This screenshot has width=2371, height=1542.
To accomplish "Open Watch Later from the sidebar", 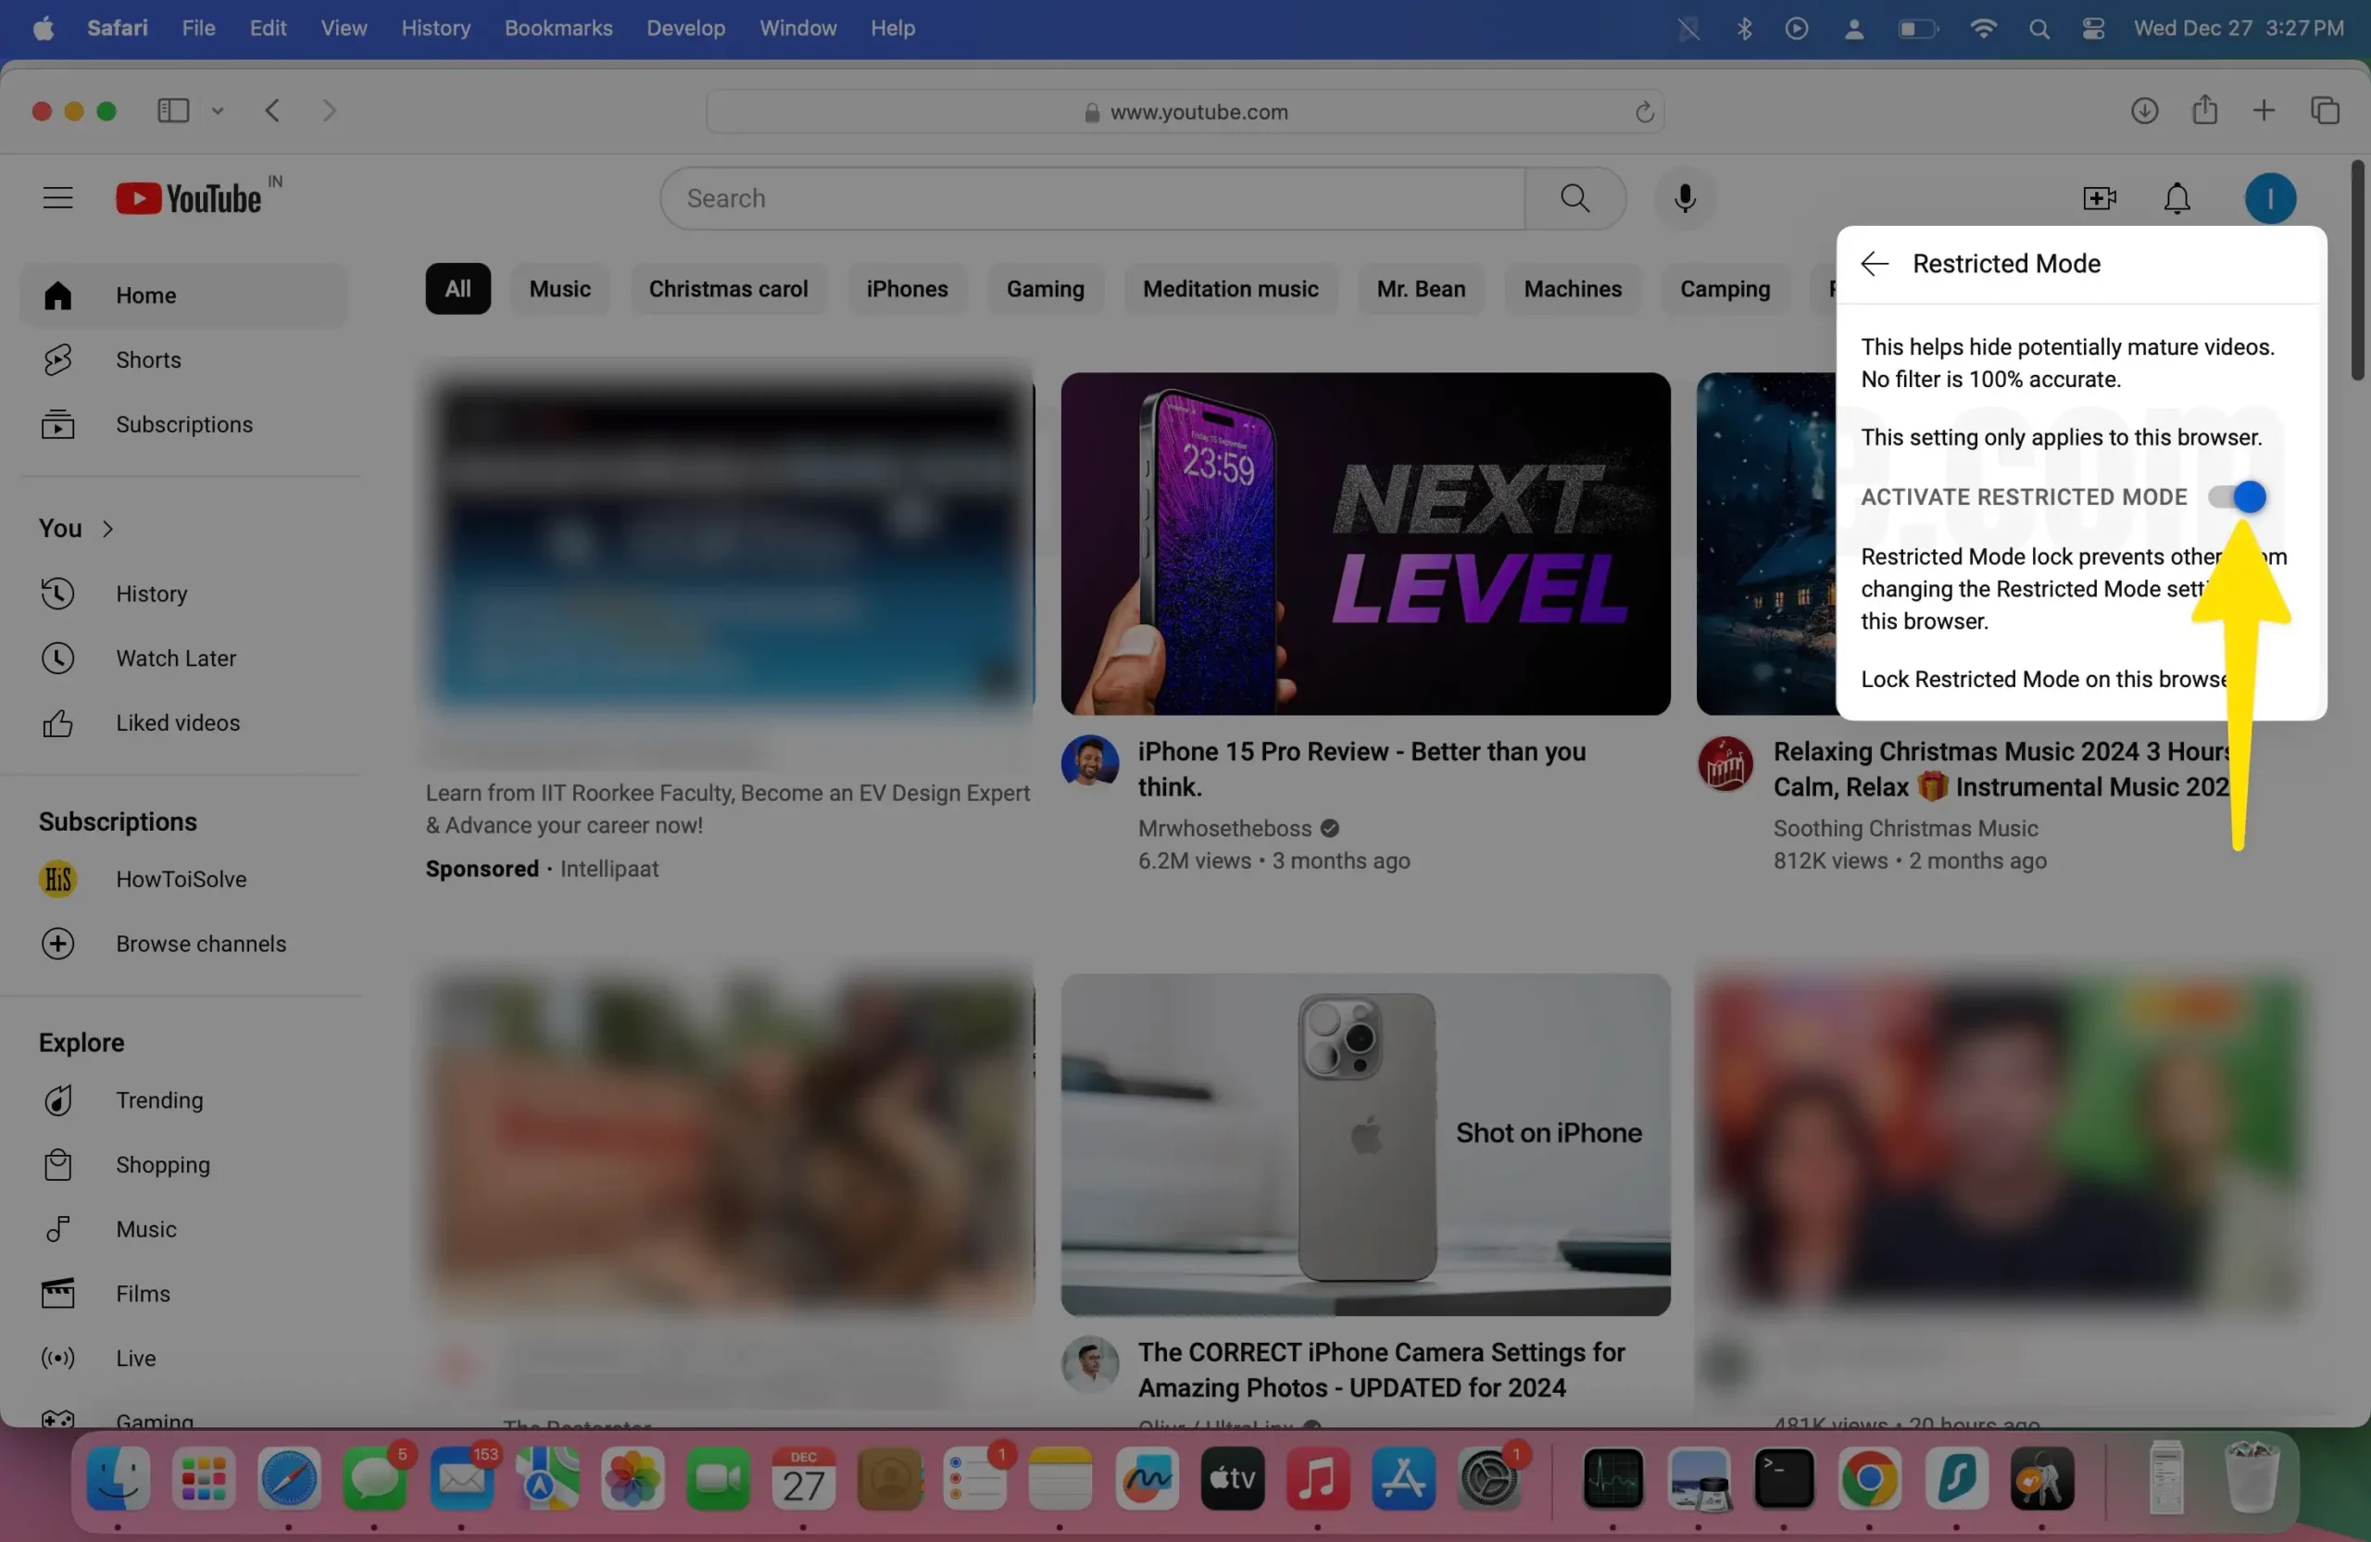I will point(176,658).
